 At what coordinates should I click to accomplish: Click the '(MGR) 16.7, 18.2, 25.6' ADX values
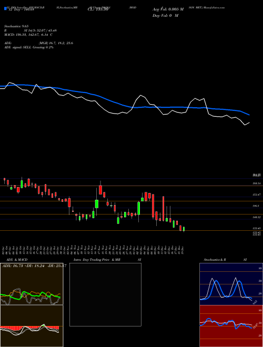pos(56,43)
